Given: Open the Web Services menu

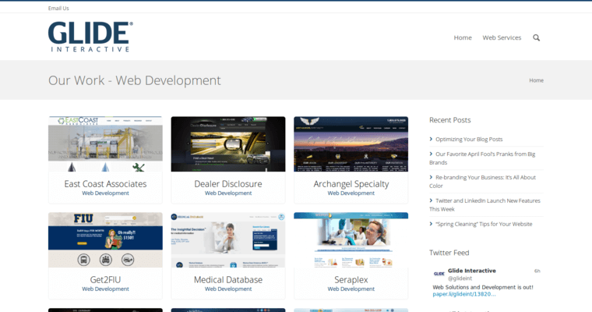Looking at the screenshot, I should tap(502, 37).
